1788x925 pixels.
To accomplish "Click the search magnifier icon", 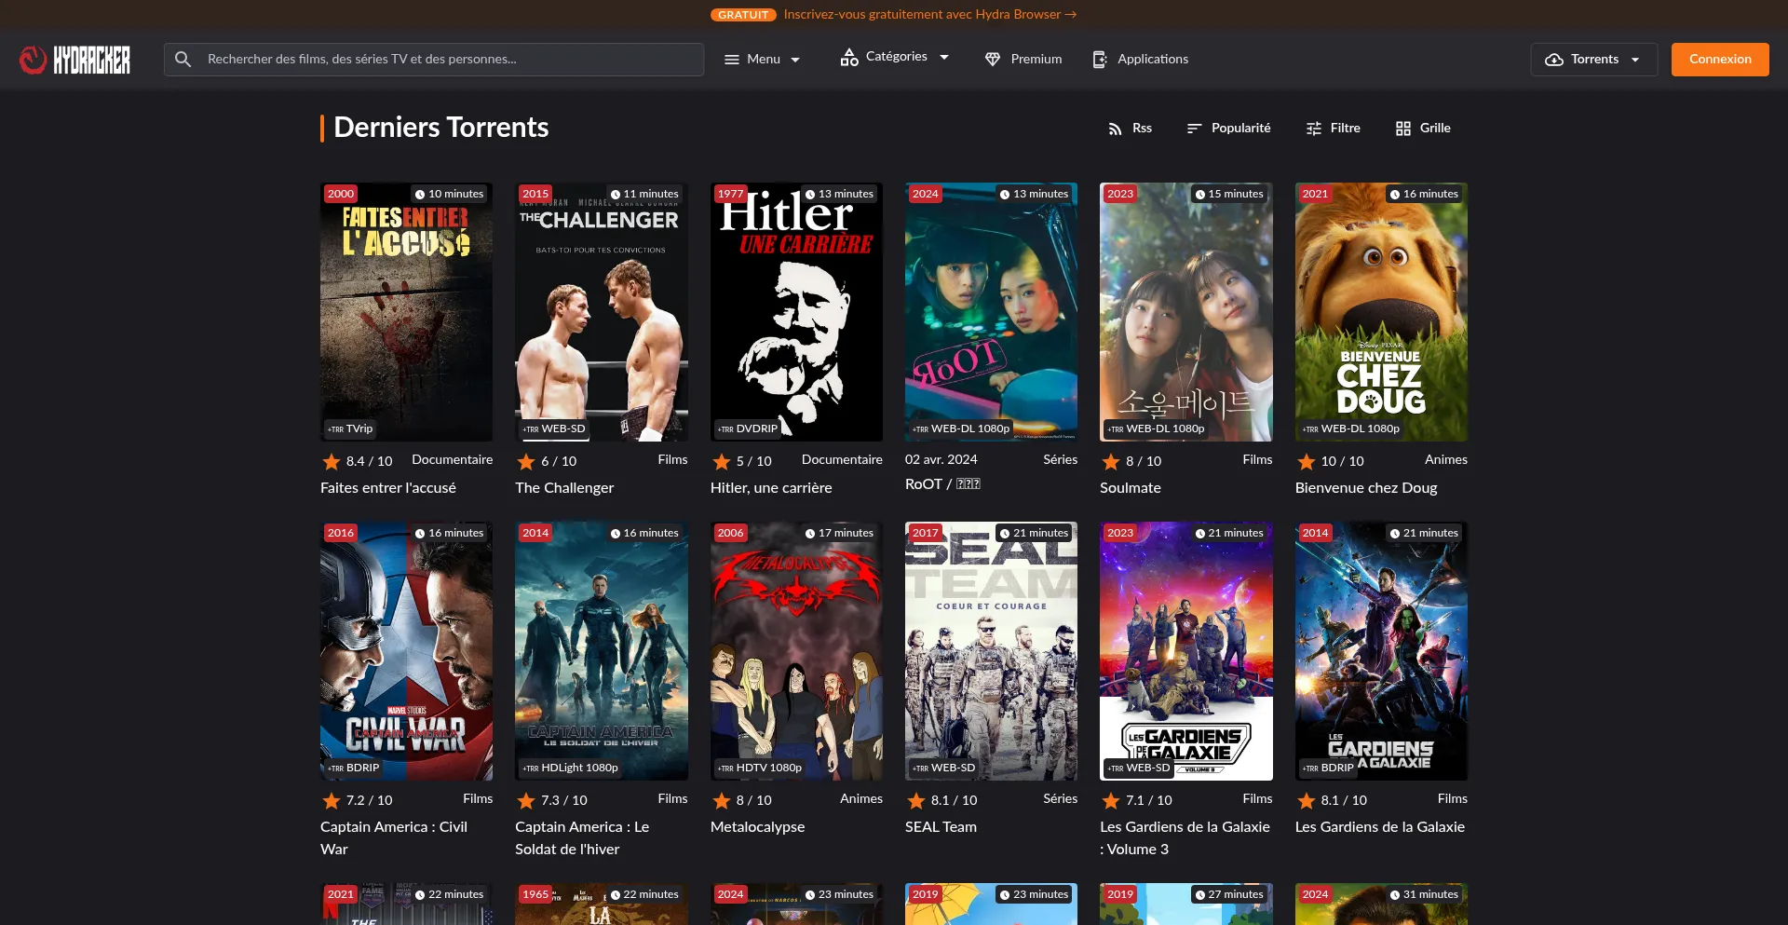I will click(x=183, y=60).
